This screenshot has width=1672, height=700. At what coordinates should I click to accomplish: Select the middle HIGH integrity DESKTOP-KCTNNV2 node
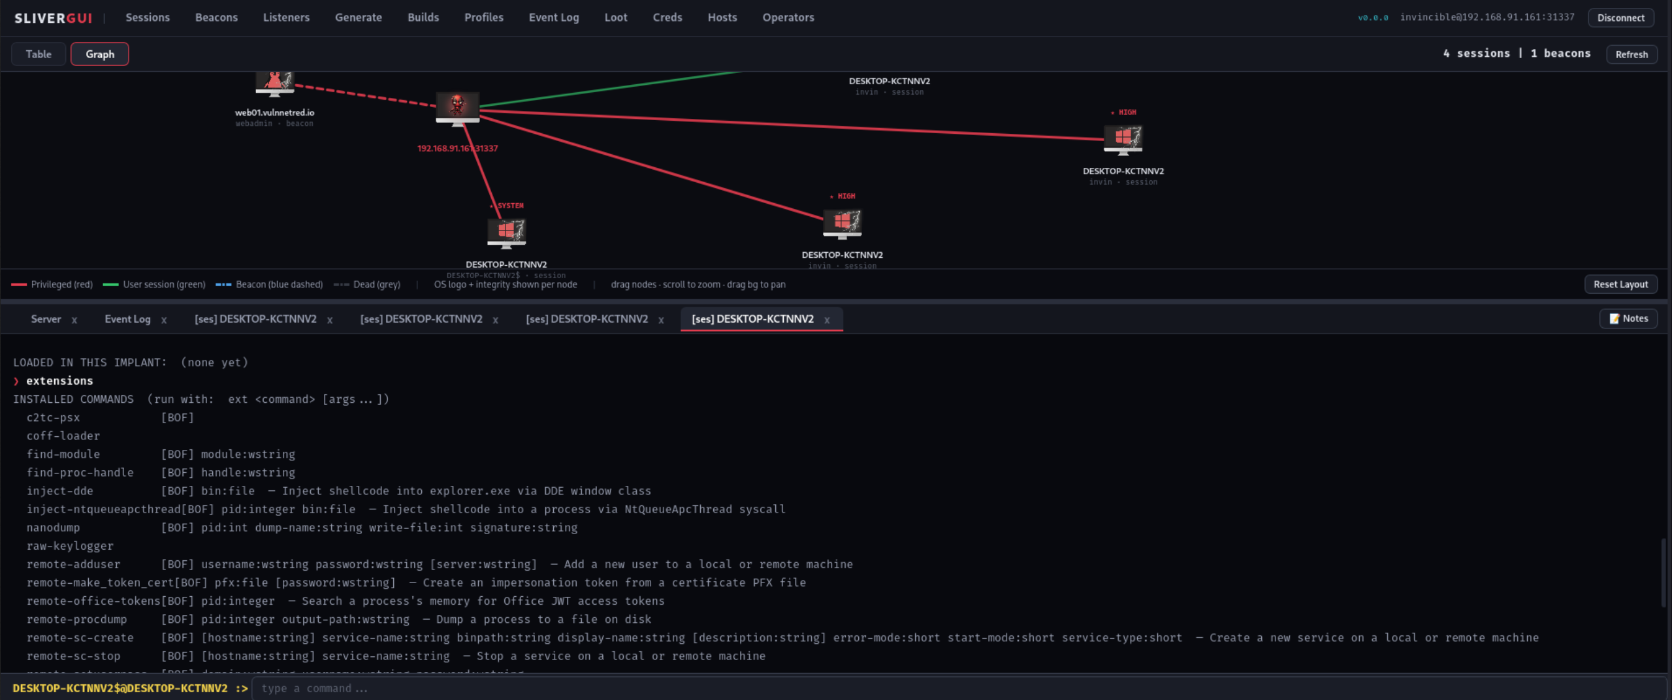[842, 224]
